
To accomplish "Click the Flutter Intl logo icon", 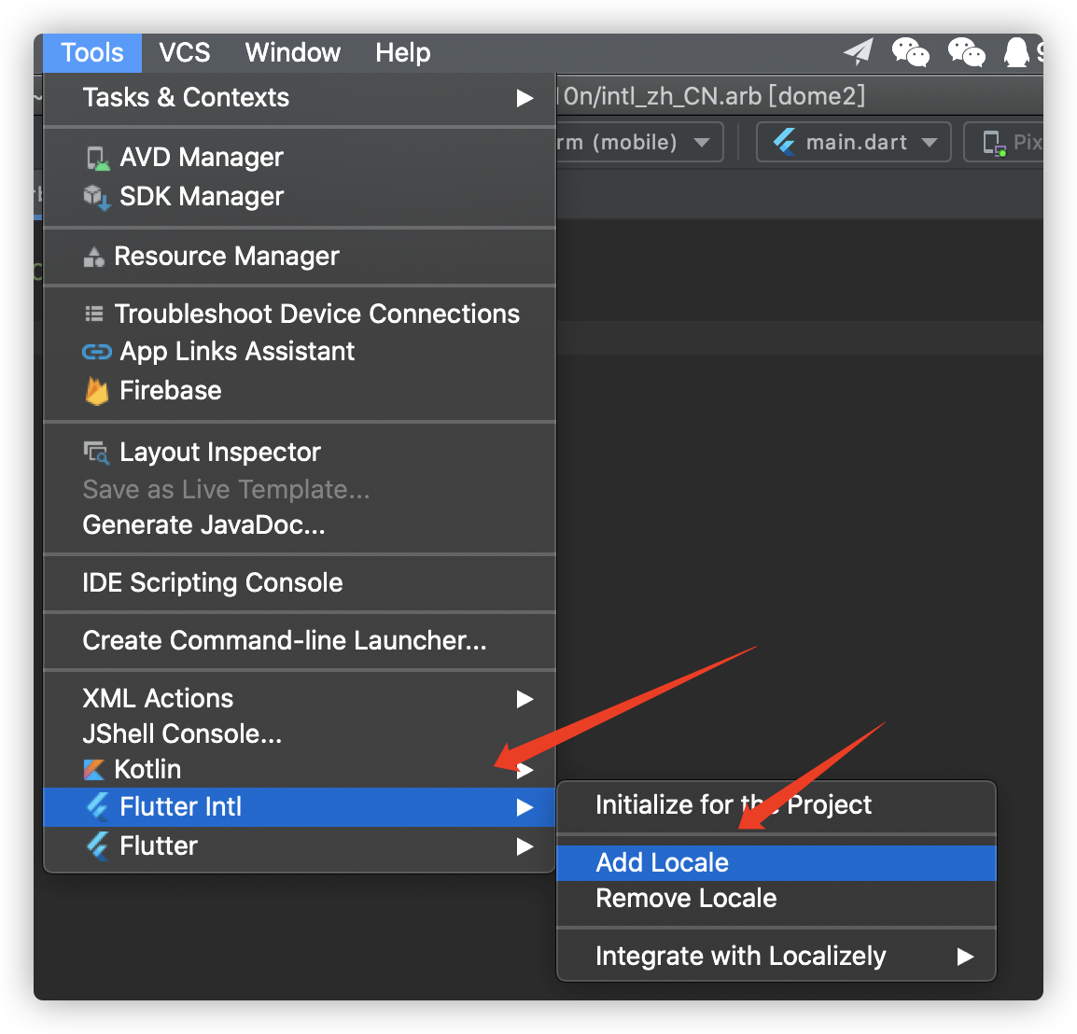I will coord(98,806).
